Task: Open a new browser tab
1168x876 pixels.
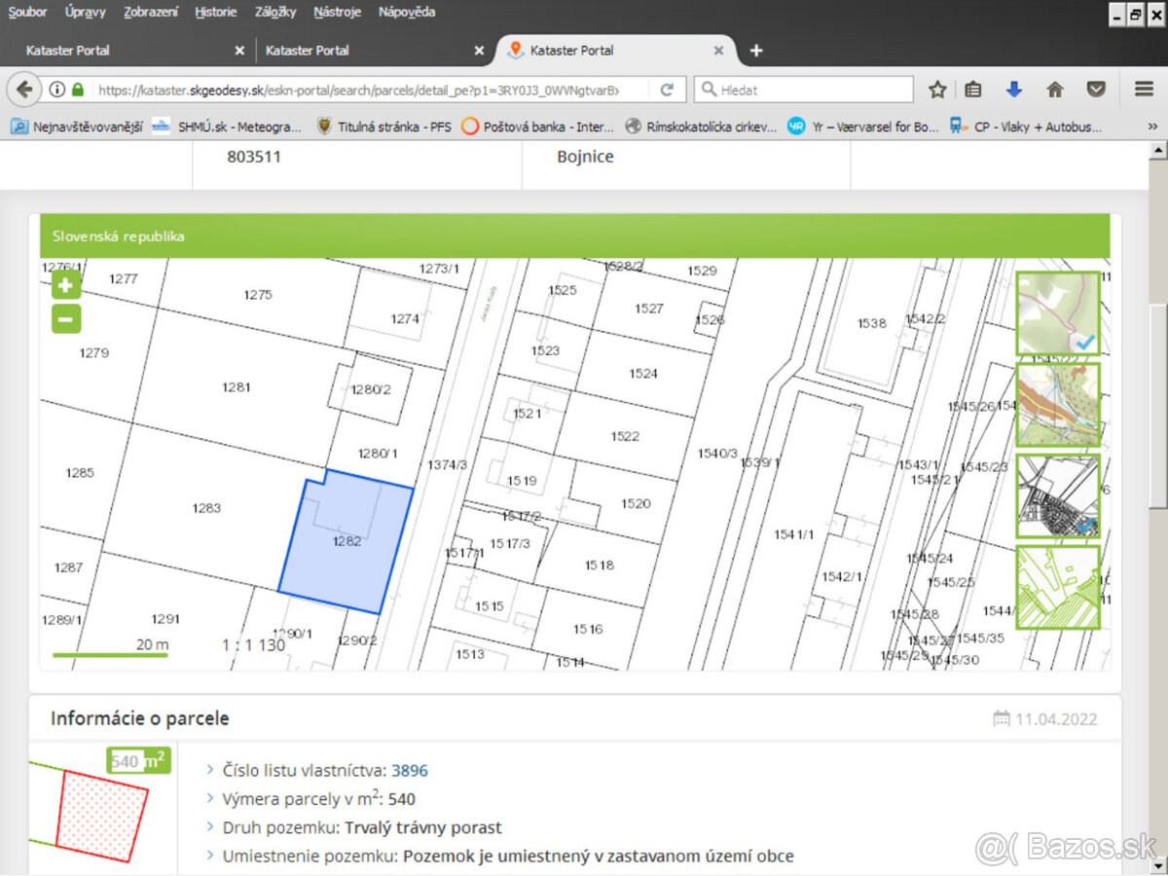Action: click(x=756, y=51)
